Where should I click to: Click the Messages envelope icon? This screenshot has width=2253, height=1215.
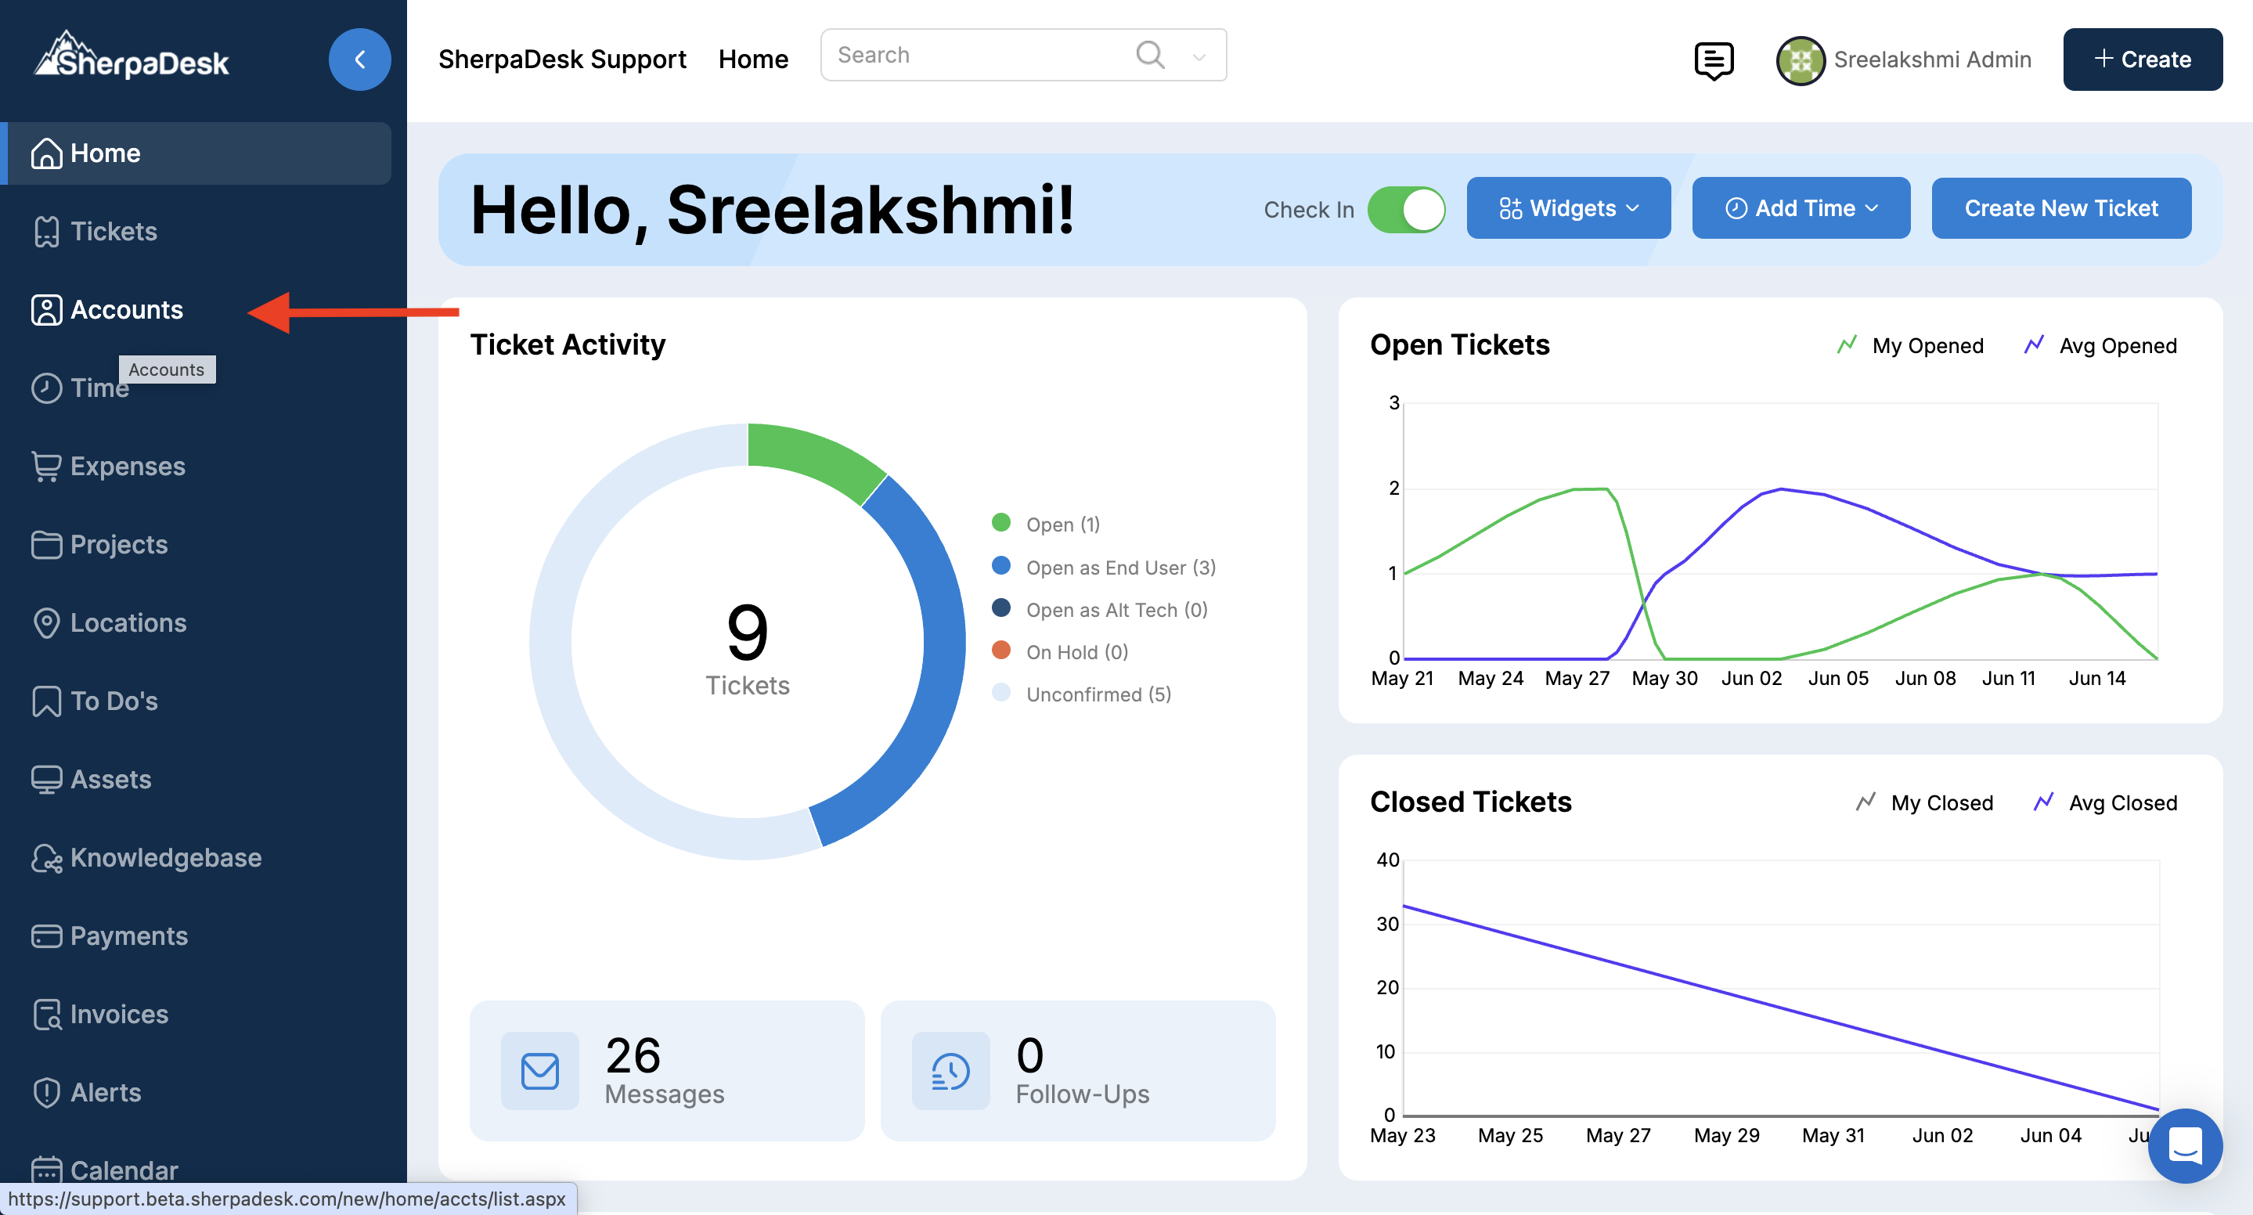click(x=539, y=1071)
